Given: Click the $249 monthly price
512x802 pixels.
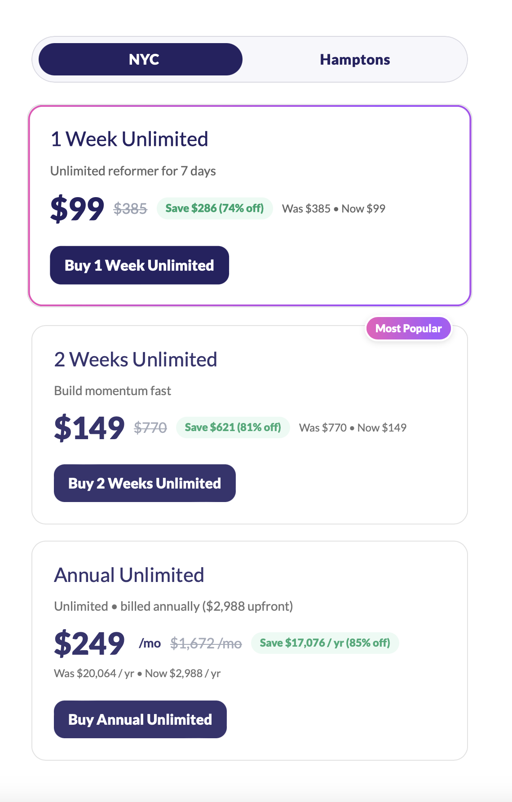Looking at the screenshot, I should 89,643.
